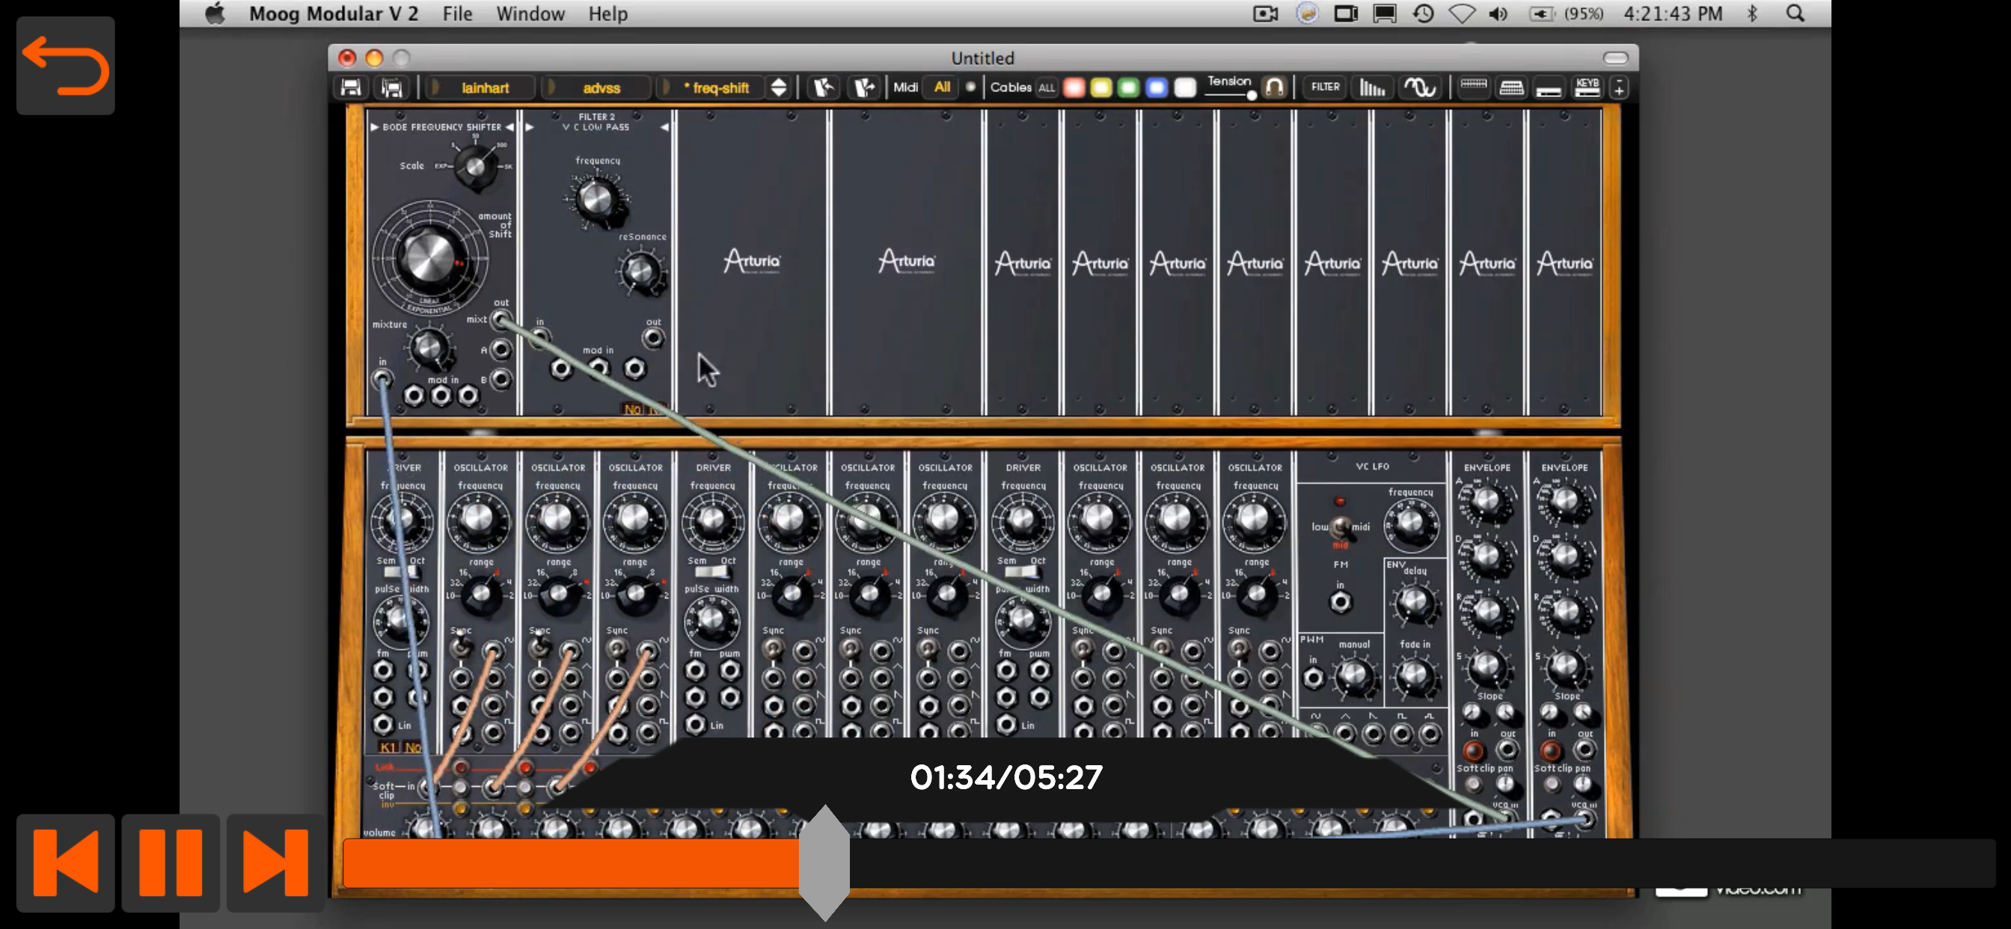Toggle Sync switch on leftmost oscillator
Viewport: 2011px width, 929px height.
(462, 647)
